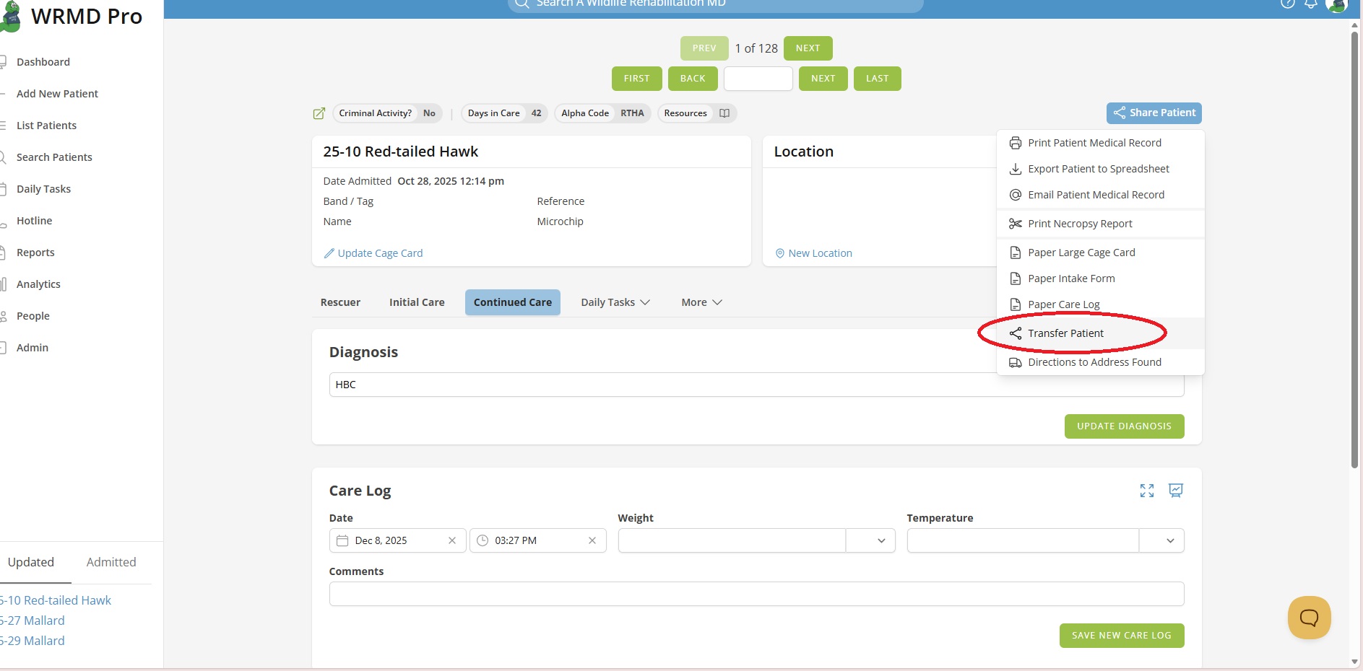Click the BACK navigation button
This screenshot has width=1363, height=671.
[x=693, y=79]
